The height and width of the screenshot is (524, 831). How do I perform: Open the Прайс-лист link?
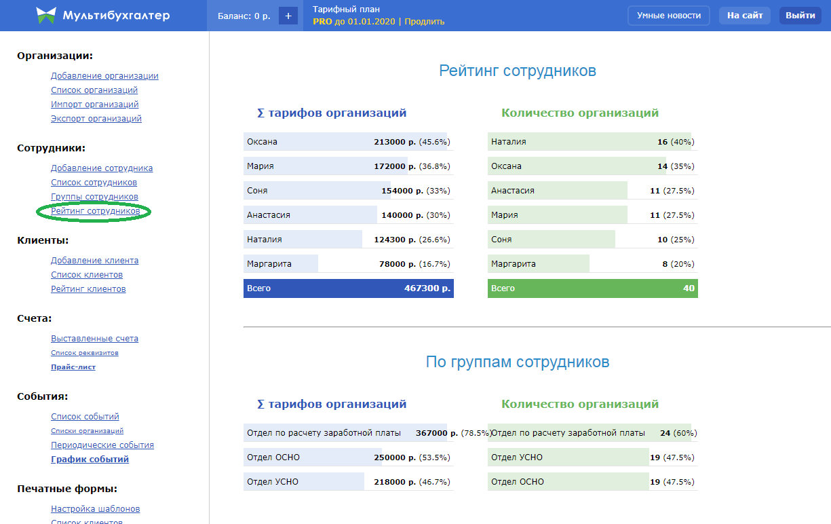tap(73, 367)
